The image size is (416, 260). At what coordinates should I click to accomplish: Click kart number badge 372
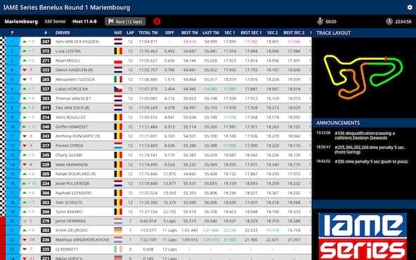[46, 51]
